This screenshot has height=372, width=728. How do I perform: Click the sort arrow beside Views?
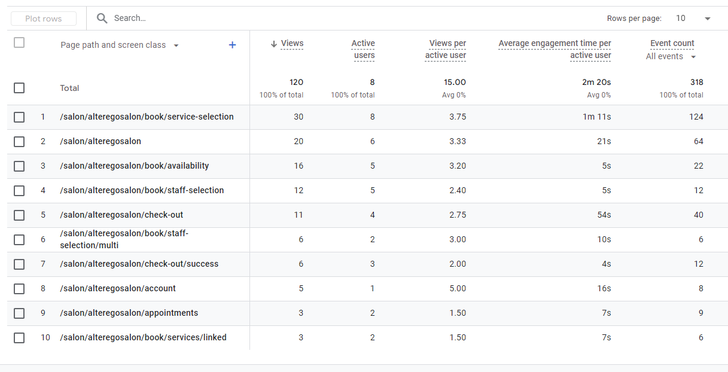tap(274, 44)
